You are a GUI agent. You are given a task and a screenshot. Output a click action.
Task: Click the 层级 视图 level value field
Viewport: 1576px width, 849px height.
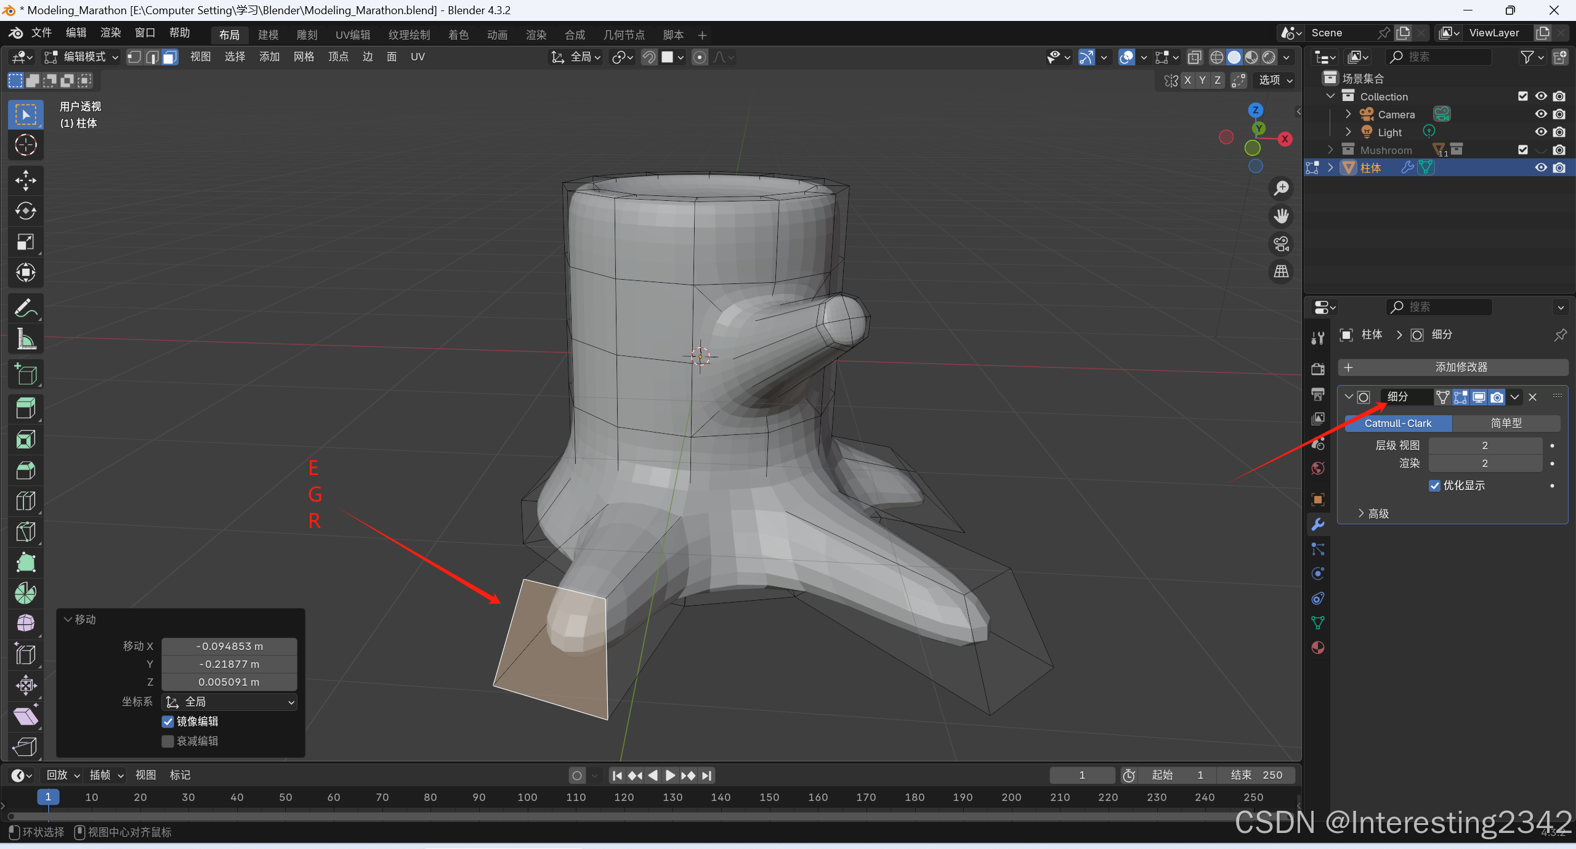pos(1484,445)
